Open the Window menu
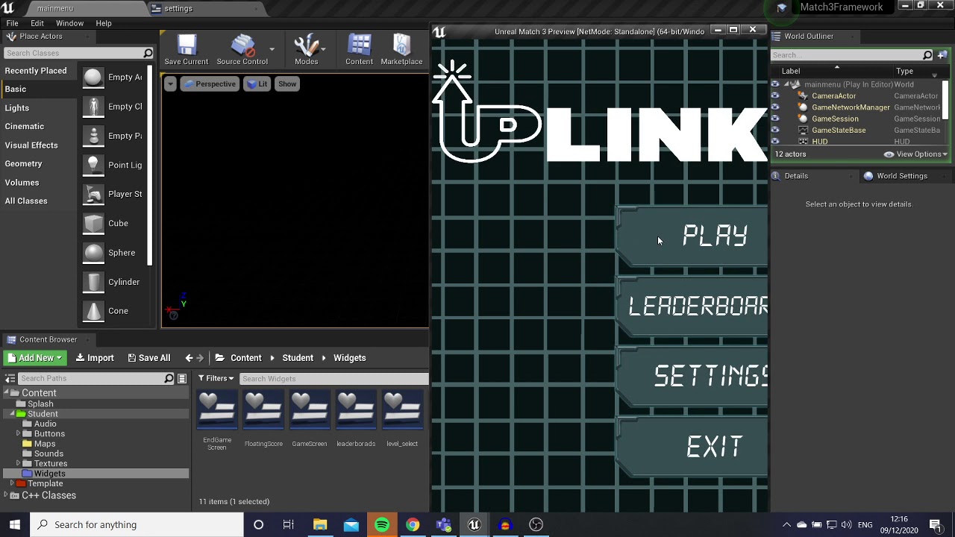The image size is (955, 537). (69, 23)
